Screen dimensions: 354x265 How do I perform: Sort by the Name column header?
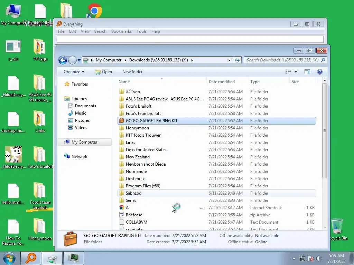coord(162,81)
